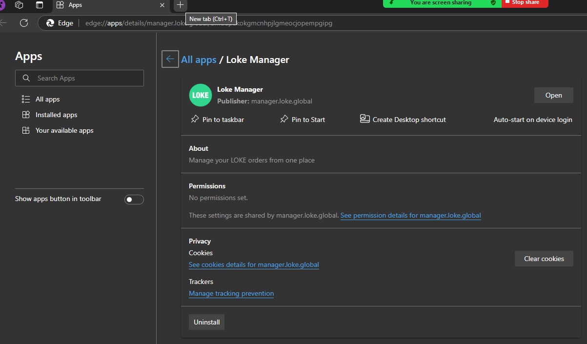Click the back arrow beside All apps

click(x=170, y=59)
